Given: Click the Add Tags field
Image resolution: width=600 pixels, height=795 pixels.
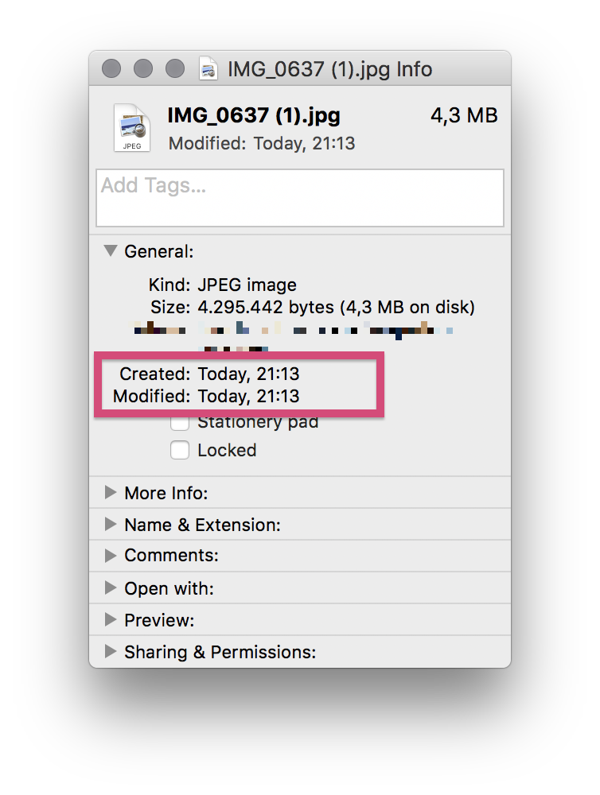Looking at the screenshot, I should point(299,198).
